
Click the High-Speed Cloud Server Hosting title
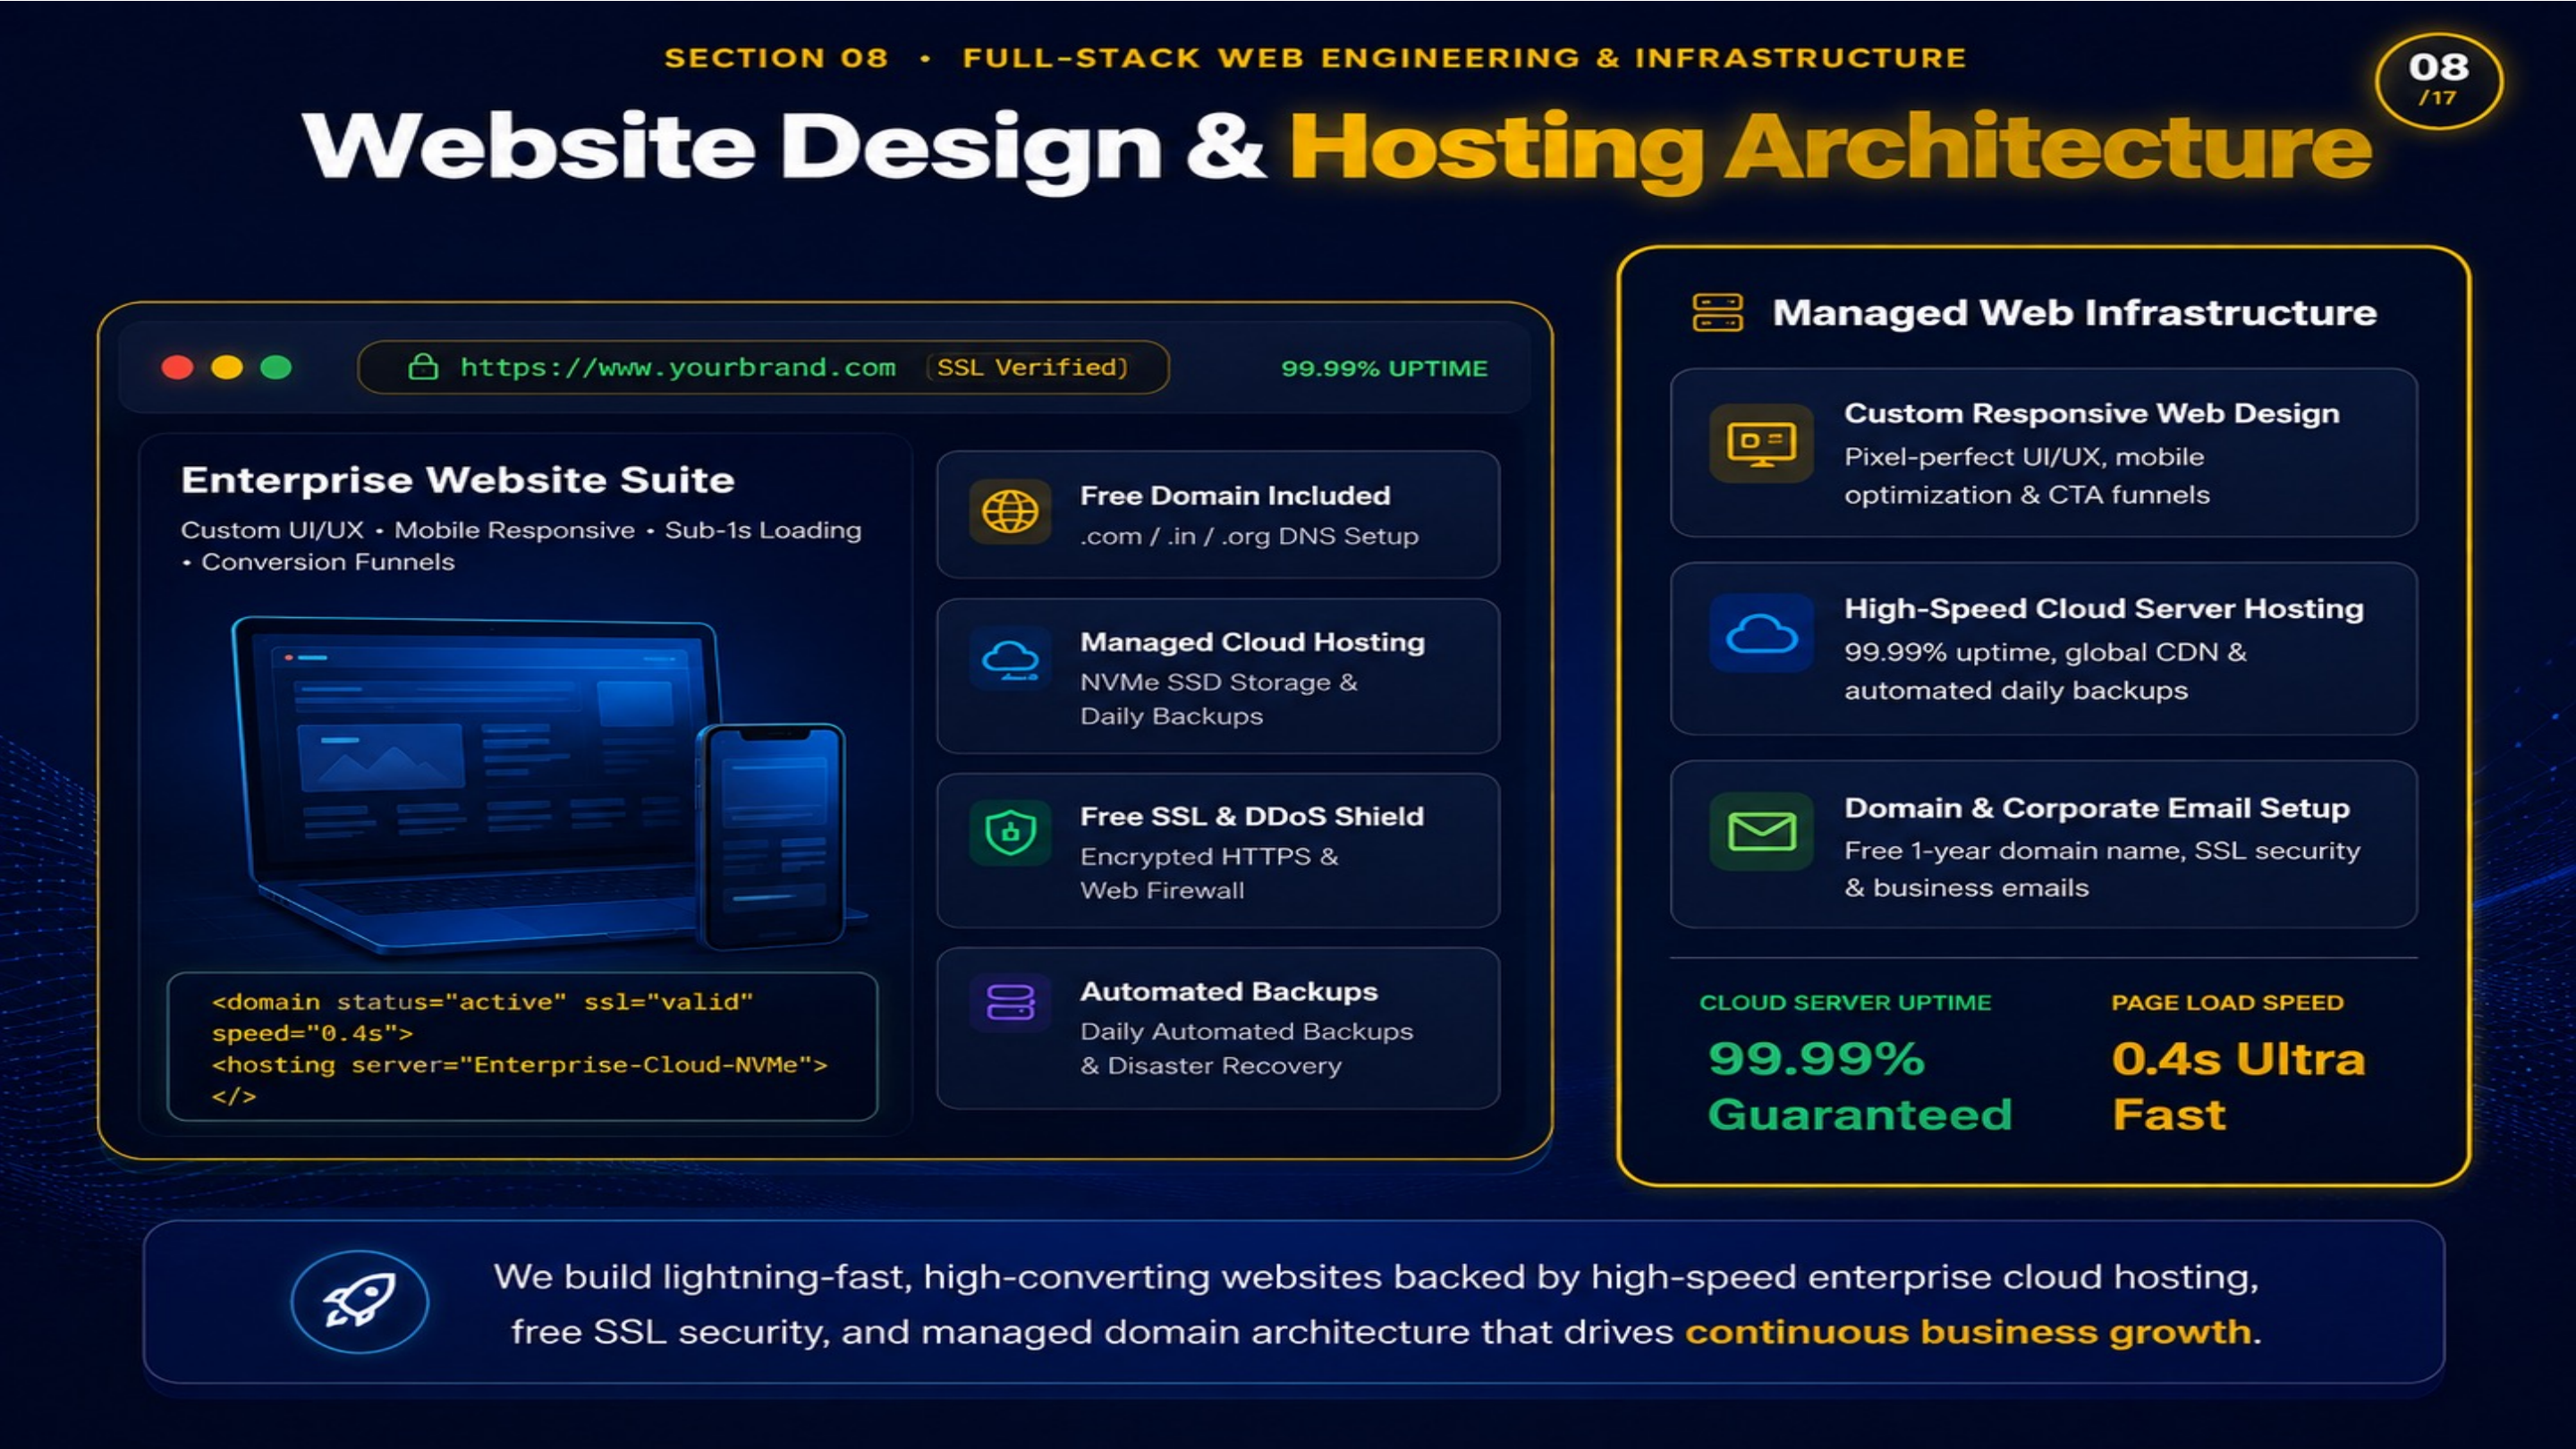(x=2103, y=608)
